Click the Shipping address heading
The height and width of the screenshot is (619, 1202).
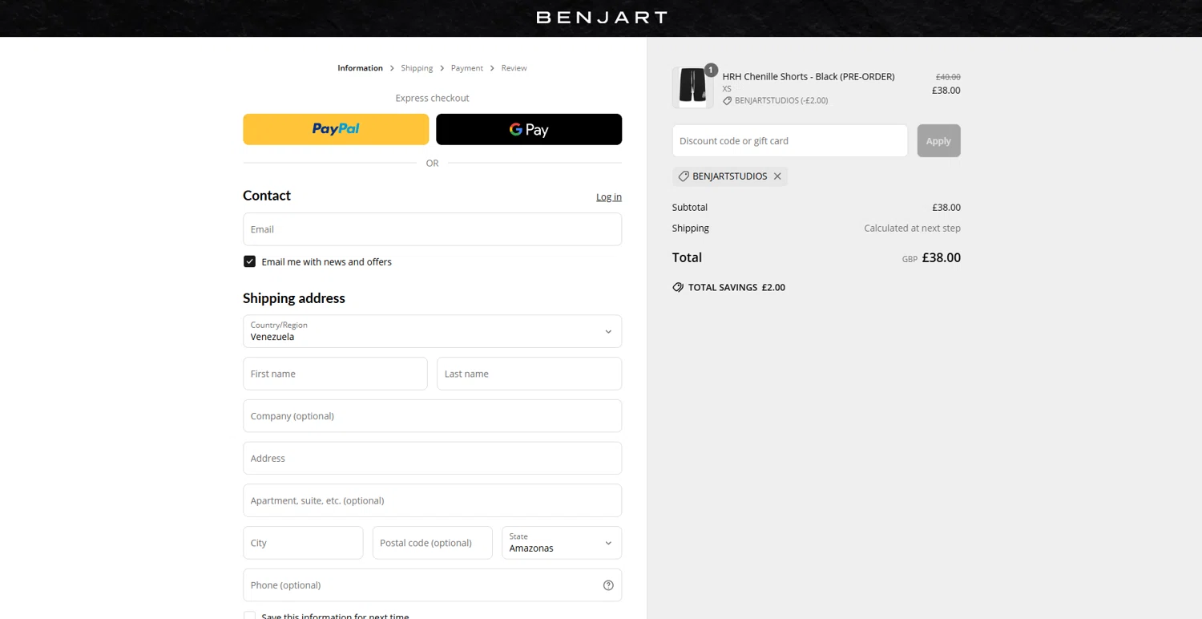293,298
